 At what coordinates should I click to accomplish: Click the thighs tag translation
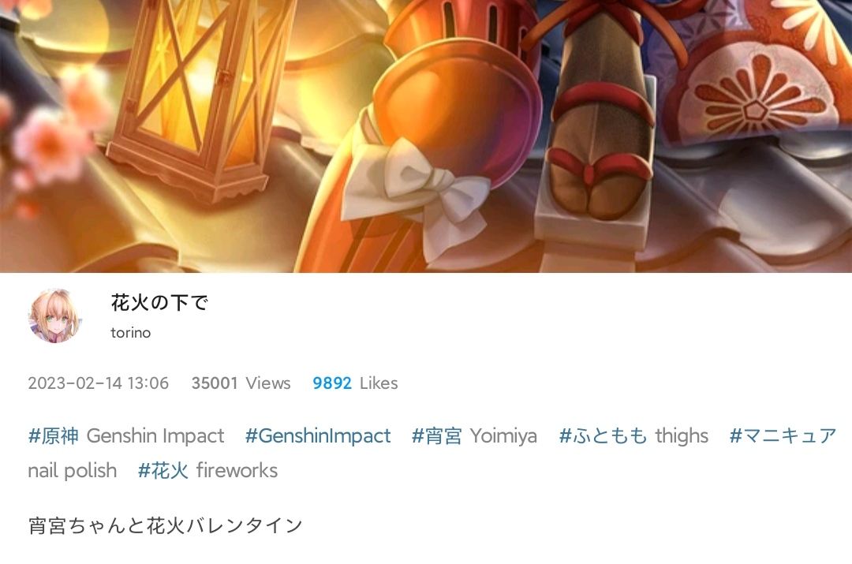682,435
